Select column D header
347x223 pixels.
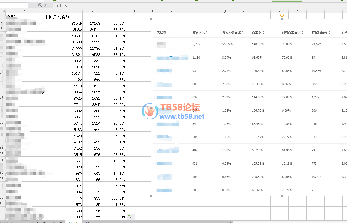tap(113, 11)
